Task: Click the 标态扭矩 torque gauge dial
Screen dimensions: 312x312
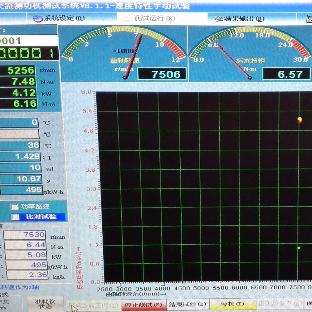Action: tap(250, 53)
